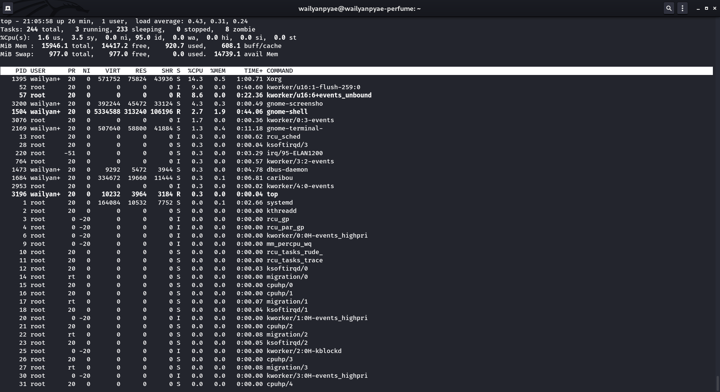The image size is (720, 392).
Task: Maximize the terminal window
Action: click(x=706, y=8)
